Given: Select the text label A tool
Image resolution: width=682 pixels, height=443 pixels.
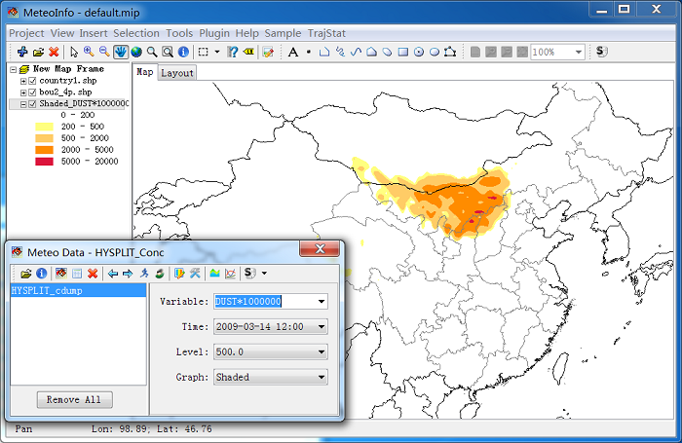Looking at the screenshot, I should pyautogui.click(x=293, y=53).
